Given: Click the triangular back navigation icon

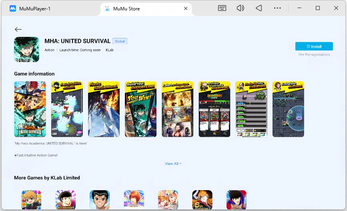Looking at the screenshot, I should pos(259,8).
